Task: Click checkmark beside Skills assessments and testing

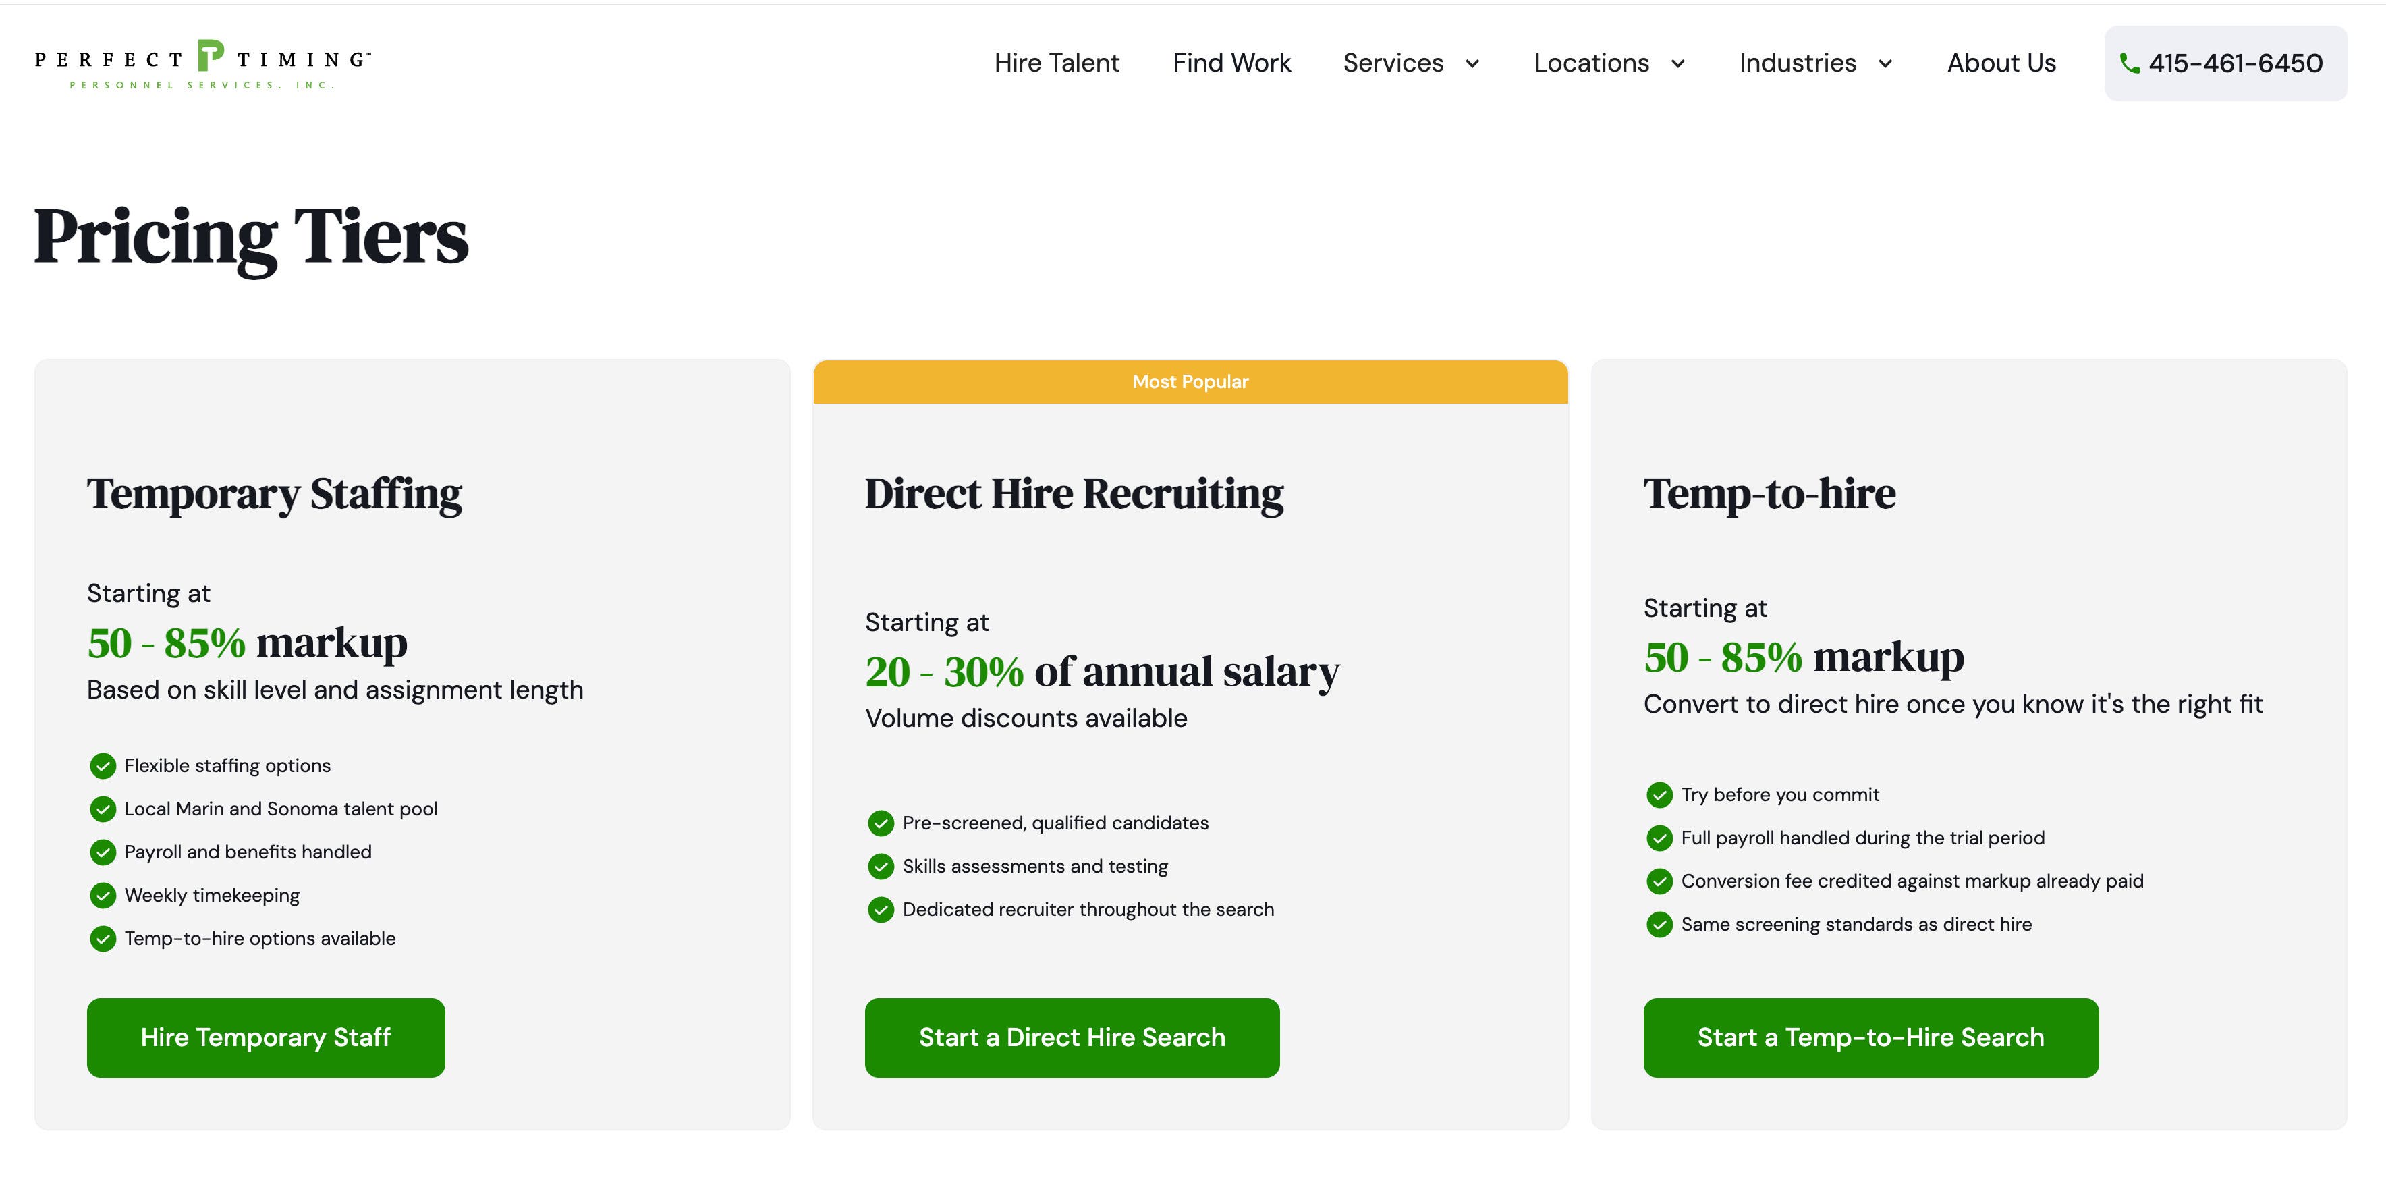Action: 881,867
